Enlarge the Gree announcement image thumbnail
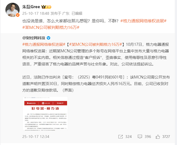 point(45,113)
